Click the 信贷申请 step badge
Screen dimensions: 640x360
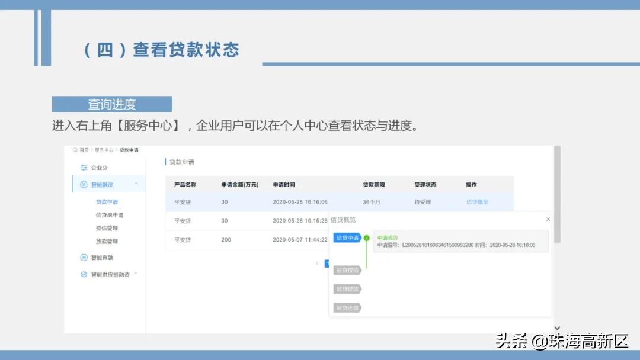coord(347,238)
